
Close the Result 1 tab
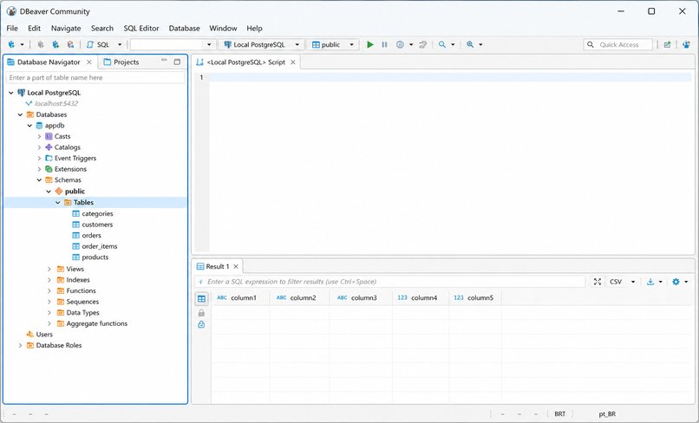[236, 267]
